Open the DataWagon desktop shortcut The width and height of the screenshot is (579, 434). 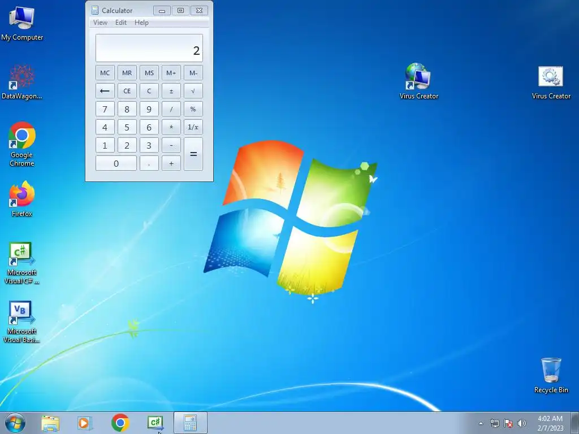tap(22, 82)
